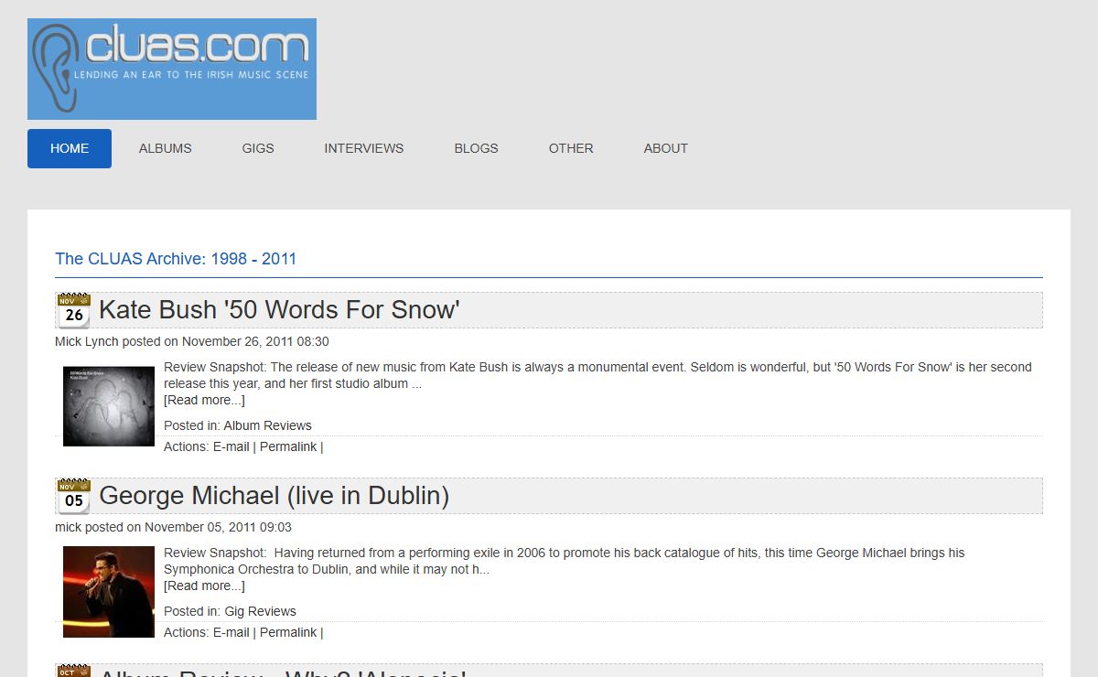Visit the ABOUT page
Image resolution: width=1098 pixels, height=677 pixels.
click(x=666, y=148)
